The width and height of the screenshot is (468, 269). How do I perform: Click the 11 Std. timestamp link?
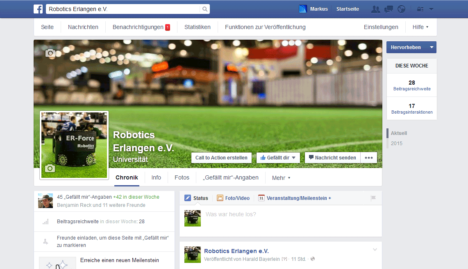tap(298, 259)
